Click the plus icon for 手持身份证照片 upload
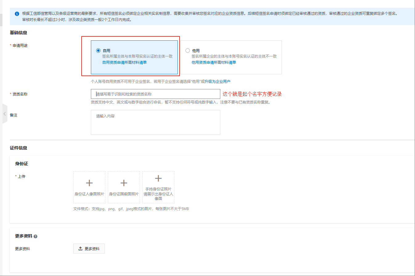 [158, 178]
